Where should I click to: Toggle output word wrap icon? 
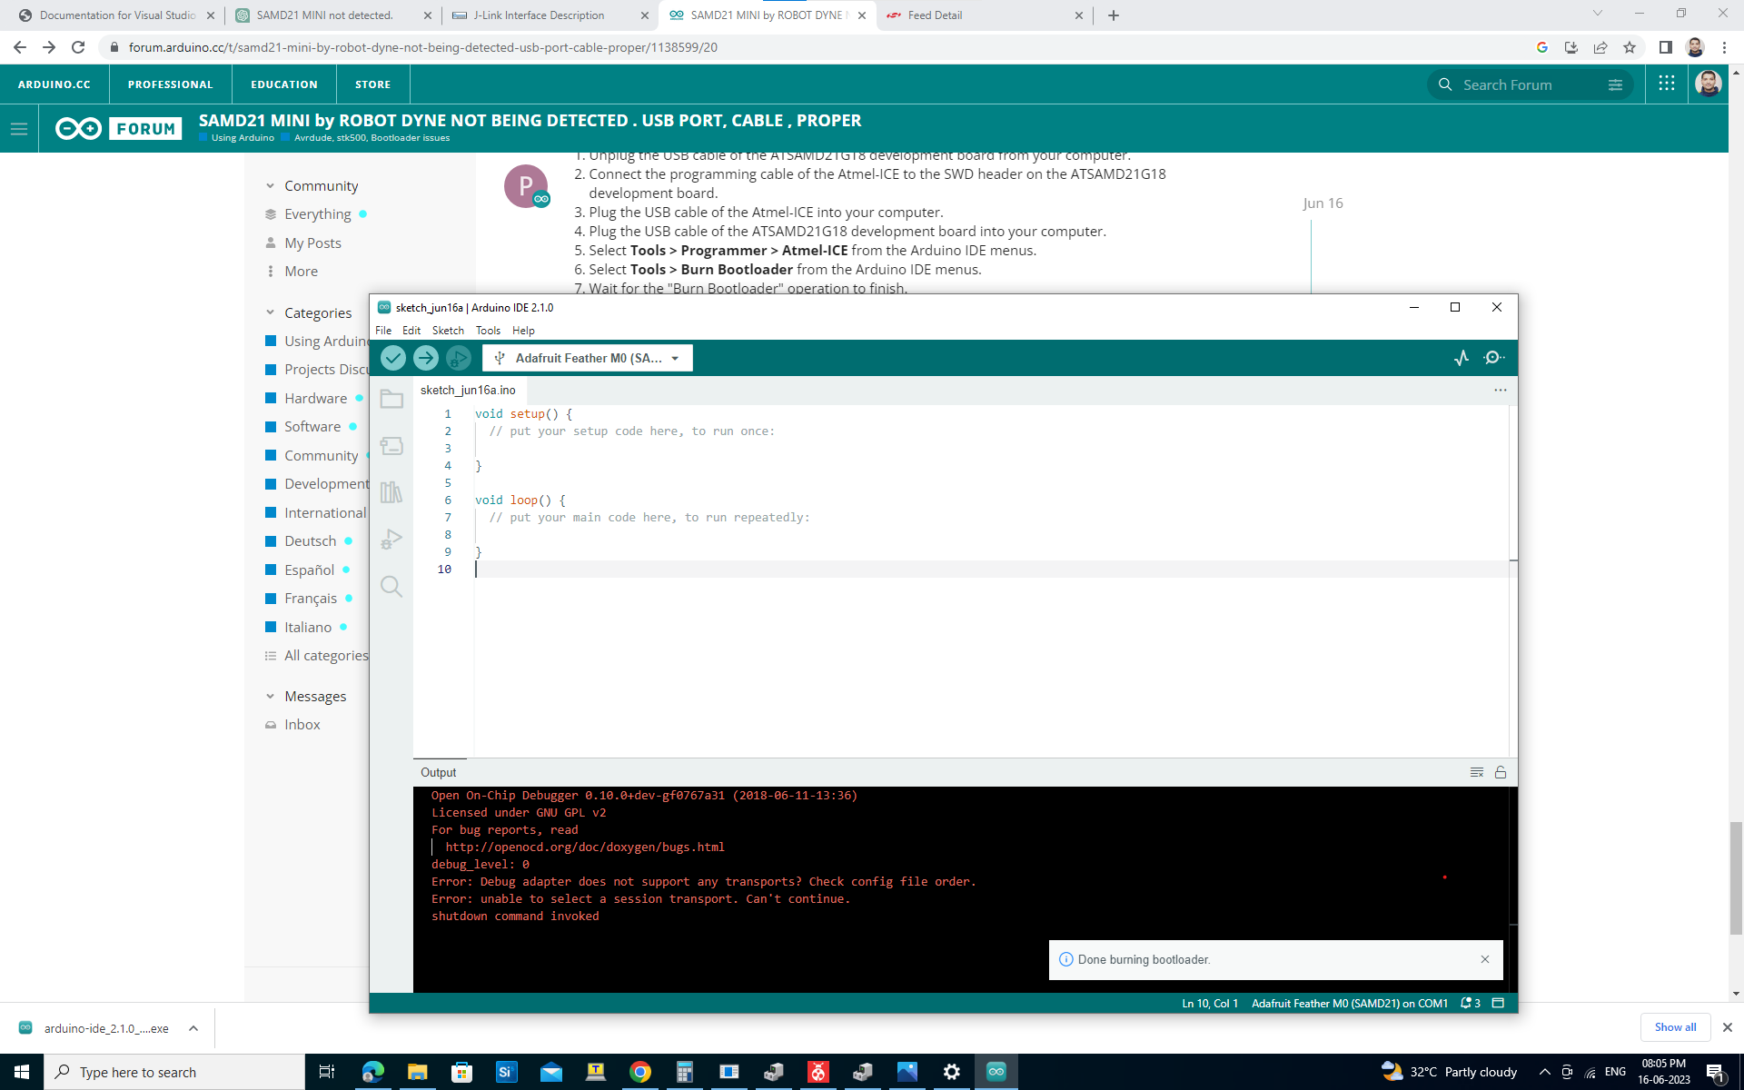point(1477,772)
